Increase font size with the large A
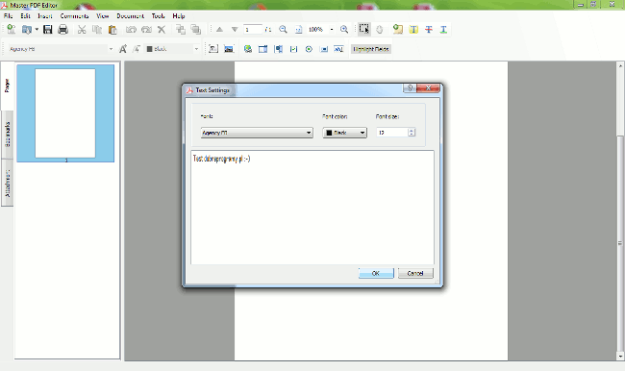This screenshot has height=371, width=625. coord(123,49)
